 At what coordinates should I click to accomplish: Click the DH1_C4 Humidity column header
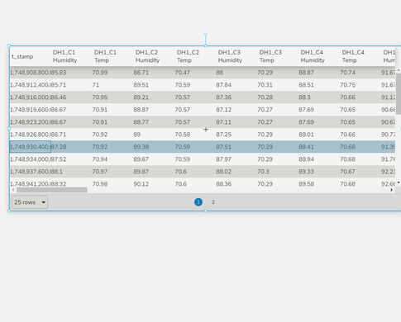(313, 56)
